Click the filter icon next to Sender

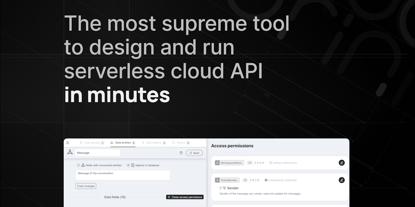click(225, 188)
